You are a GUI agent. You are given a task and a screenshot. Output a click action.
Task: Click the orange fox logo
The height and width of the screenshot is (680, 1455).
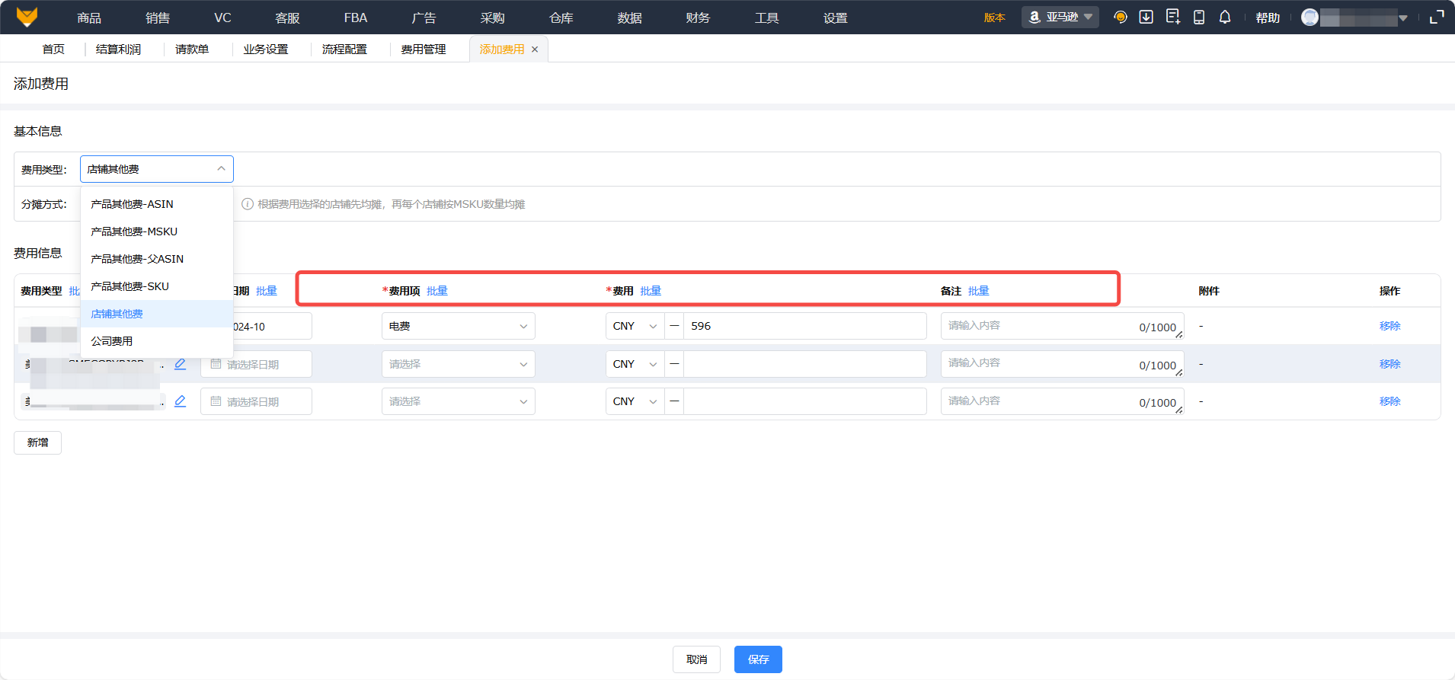click(x=27, y=17)
